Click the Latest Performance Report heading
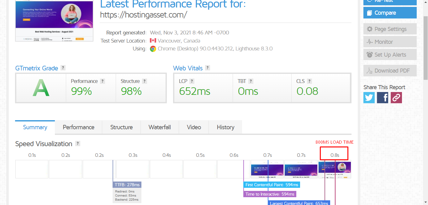The image size is (428, 205). 173,4
